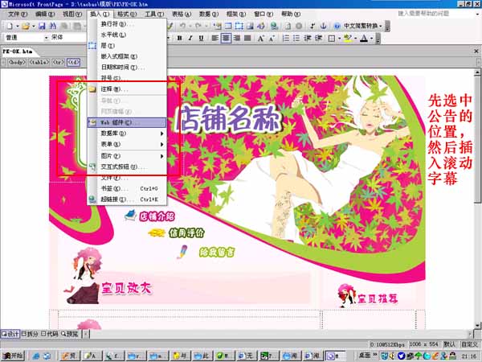This screenshot has width=482, height=362.
Task: Click the Bookmark anchor toolbar icon
Action: (x=324, y=26)
